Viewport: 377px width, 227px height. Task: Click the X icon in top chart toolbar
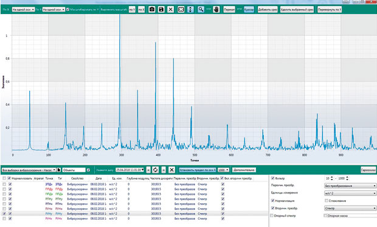tap(171, 9)
